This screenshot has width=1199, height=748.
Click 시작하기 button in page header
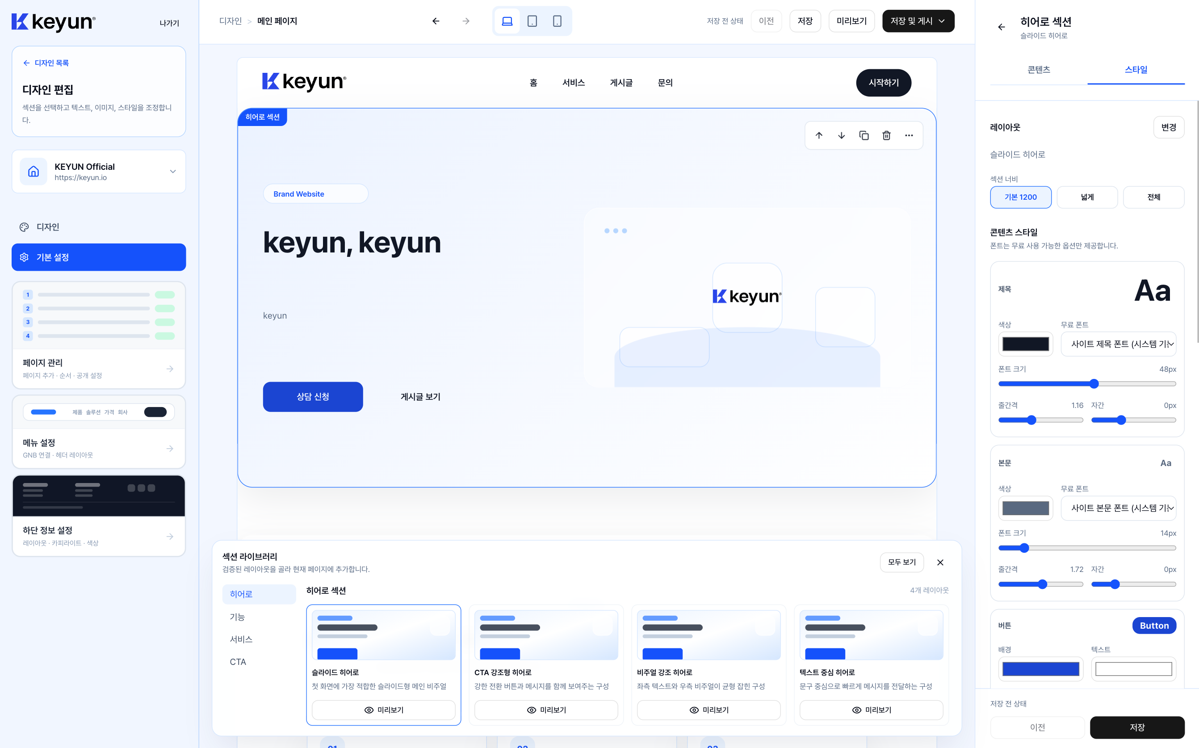(x=884, y=83)
